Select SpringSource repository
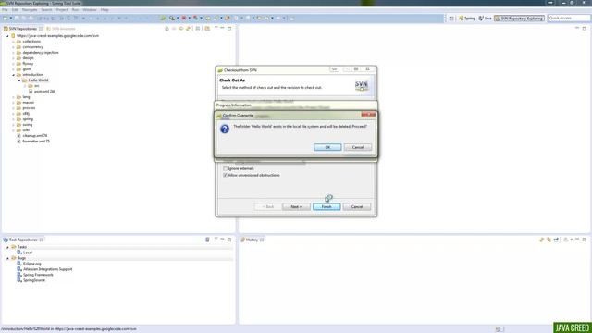The image size is (592, 333). coord(34,280)
